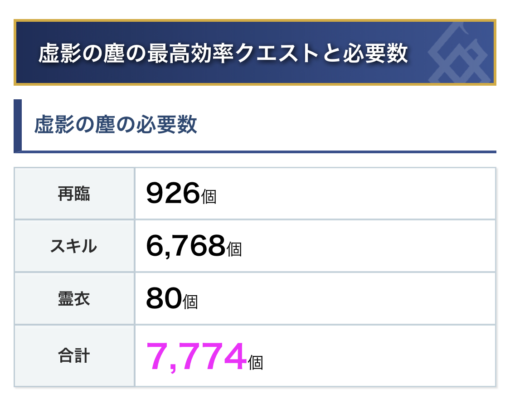Click the スキル row label
Image resolution: width=510 pixels, height=404 pixels.
pos(74,246)
